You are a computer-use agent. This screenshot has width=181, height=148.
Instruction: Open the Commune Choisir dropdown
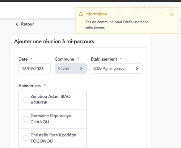[x=71, y=68]
